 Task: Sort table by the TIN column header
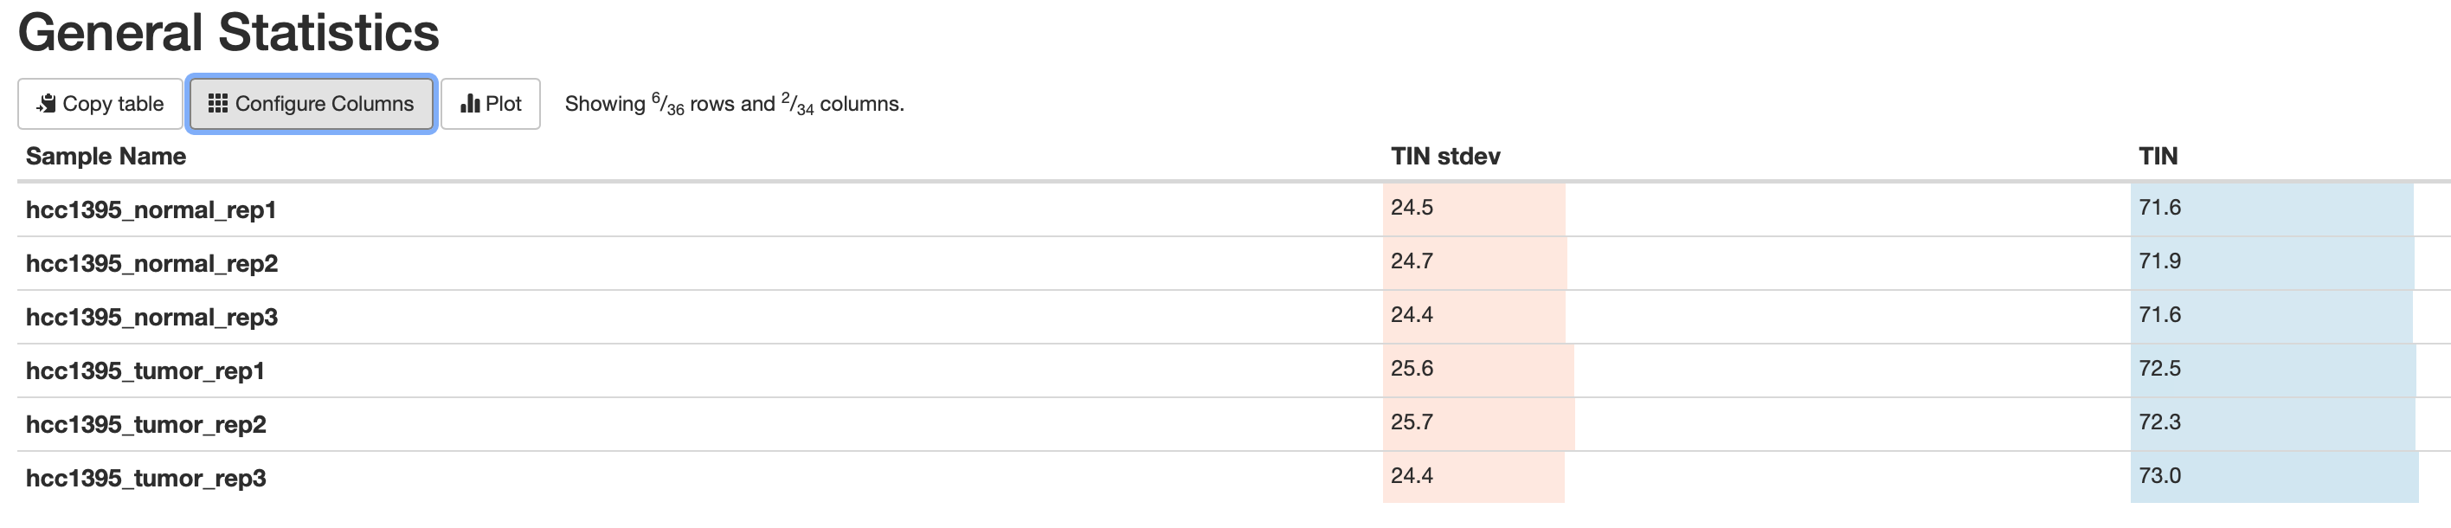click(x=2158, y=156)
